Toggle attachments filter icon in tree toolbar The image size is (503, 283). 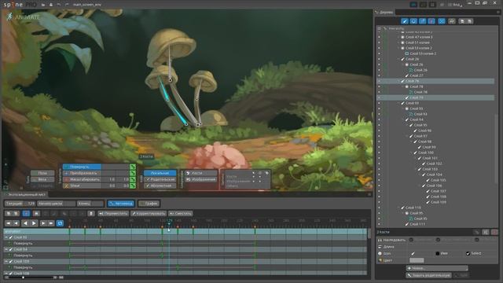pyautogui.click(x=423, y=21)
